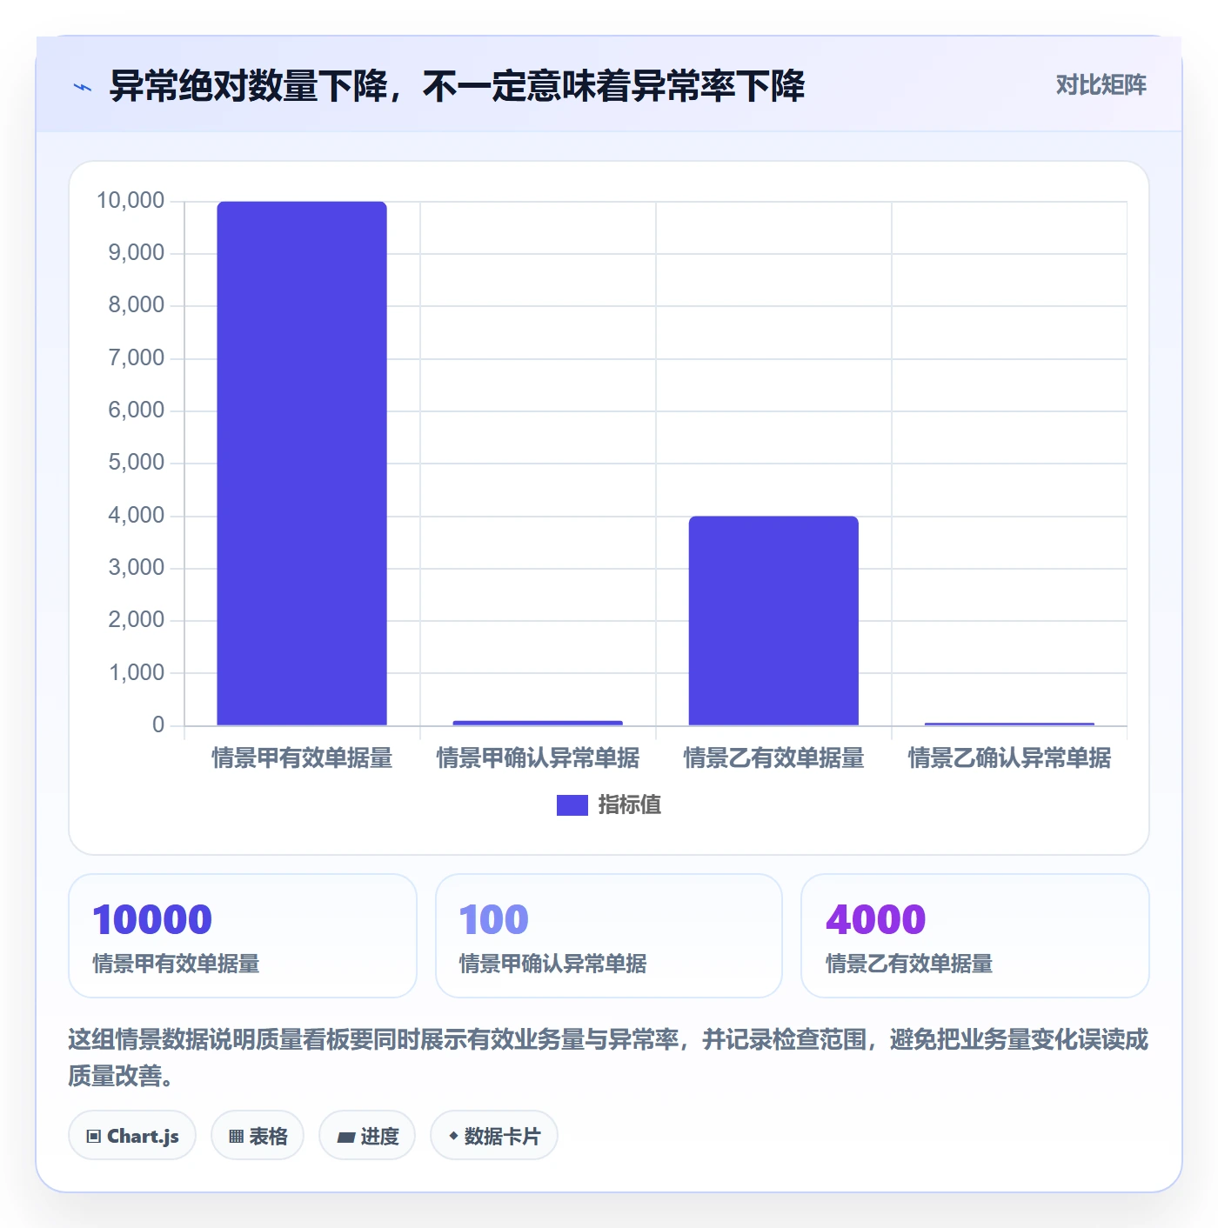Click the 对比矩阵 label in header
This screenshot has height=1228, width=1218.
1101,85
